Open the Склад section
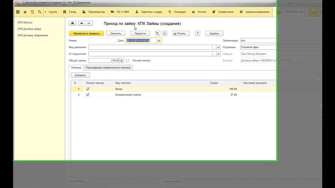335x188 pixels. pos(70,12)
